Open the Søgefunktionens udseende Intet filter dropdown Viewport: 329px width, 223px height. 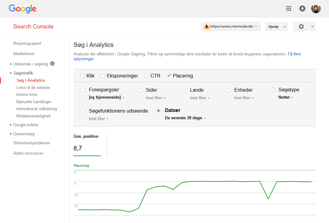tap(99, 119)
